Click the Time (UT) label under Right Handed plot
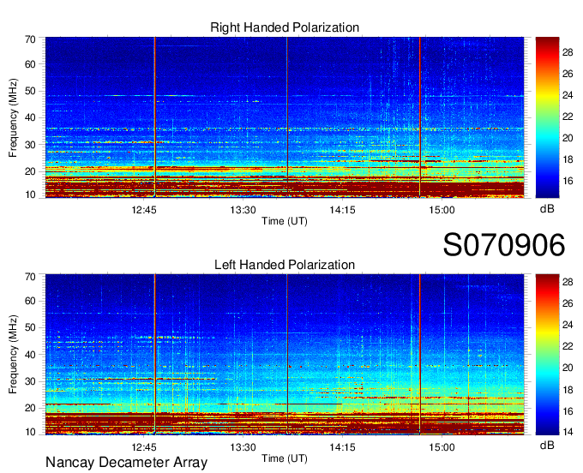This screenshot has height=473, width=583. point(285,221)
